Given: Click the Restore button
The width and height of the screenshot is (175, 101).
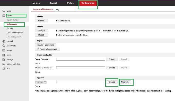Looking at the screenshot, I should (41, 31).
